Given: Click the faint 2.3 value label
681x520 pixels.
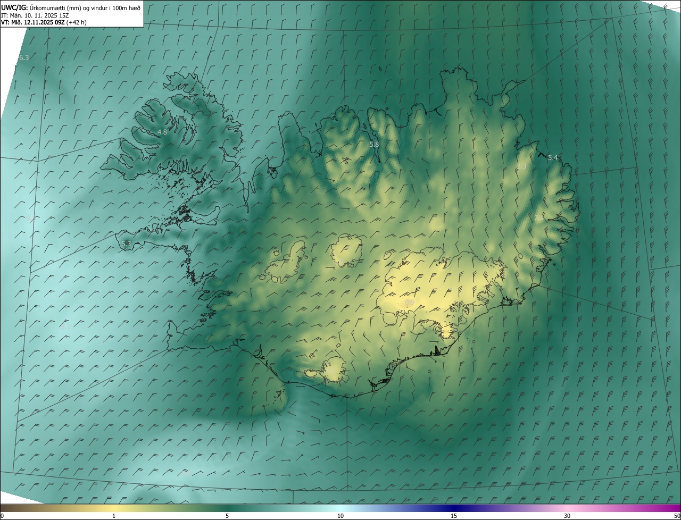Looking at the screenshot, I should 521,166.
